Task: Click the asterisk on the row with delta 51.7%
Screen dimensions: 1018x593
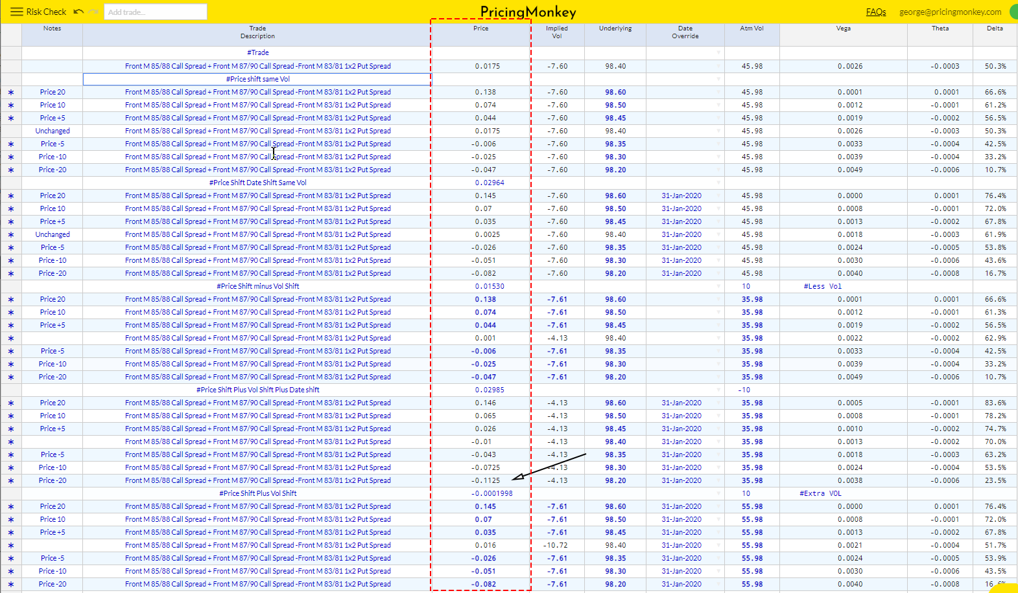Action: pos(11,545)
